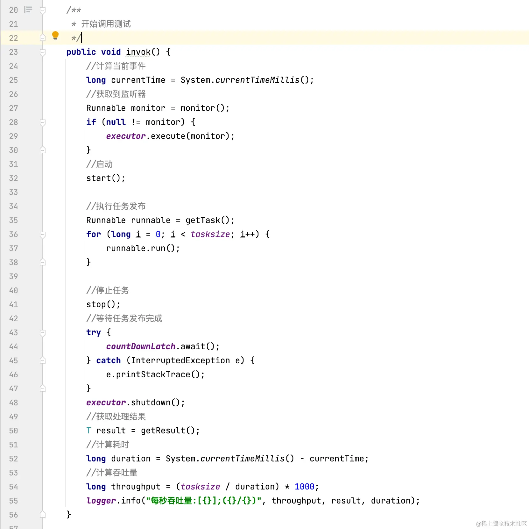This screenshot has height=529, width=529.
Task: Click the throughput variable declaration on line 54
Action: point(136,487)
